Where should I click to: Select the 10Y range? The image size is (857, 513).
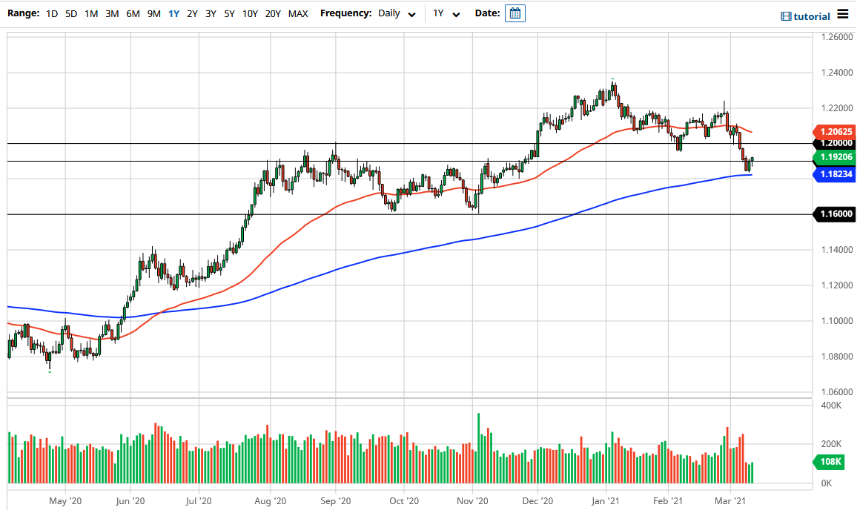(x=250, y=13)
